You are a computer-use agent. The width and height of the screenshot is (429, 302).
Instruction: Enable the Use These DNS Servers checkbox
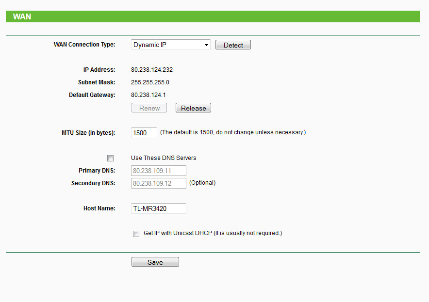[110, 158]
